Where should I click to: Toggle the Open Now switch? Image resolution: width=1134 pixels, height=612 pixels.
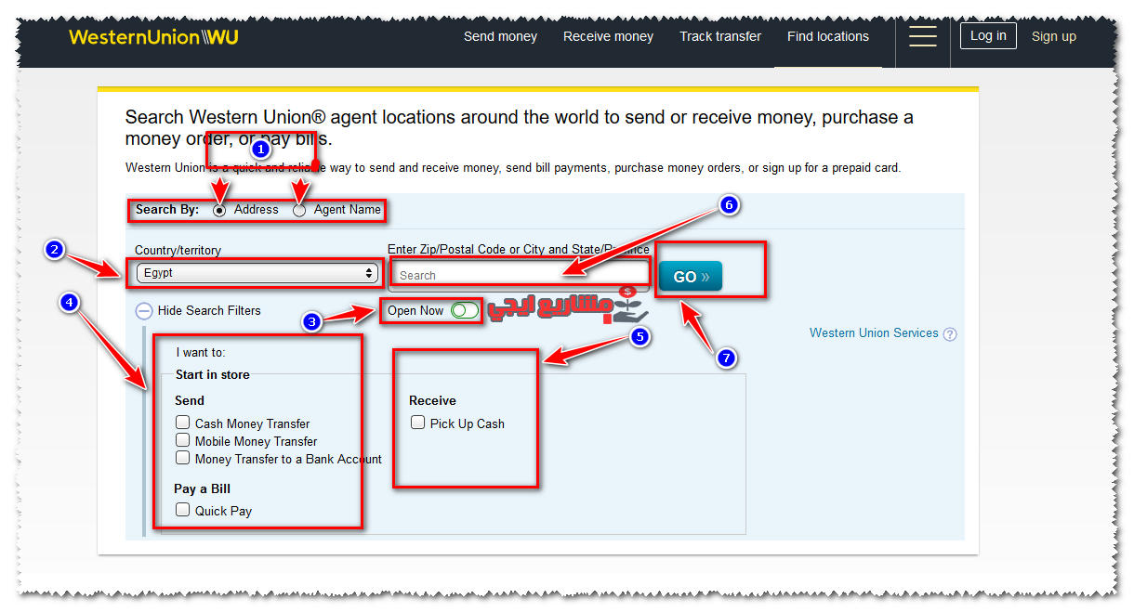tap(464, 310)
